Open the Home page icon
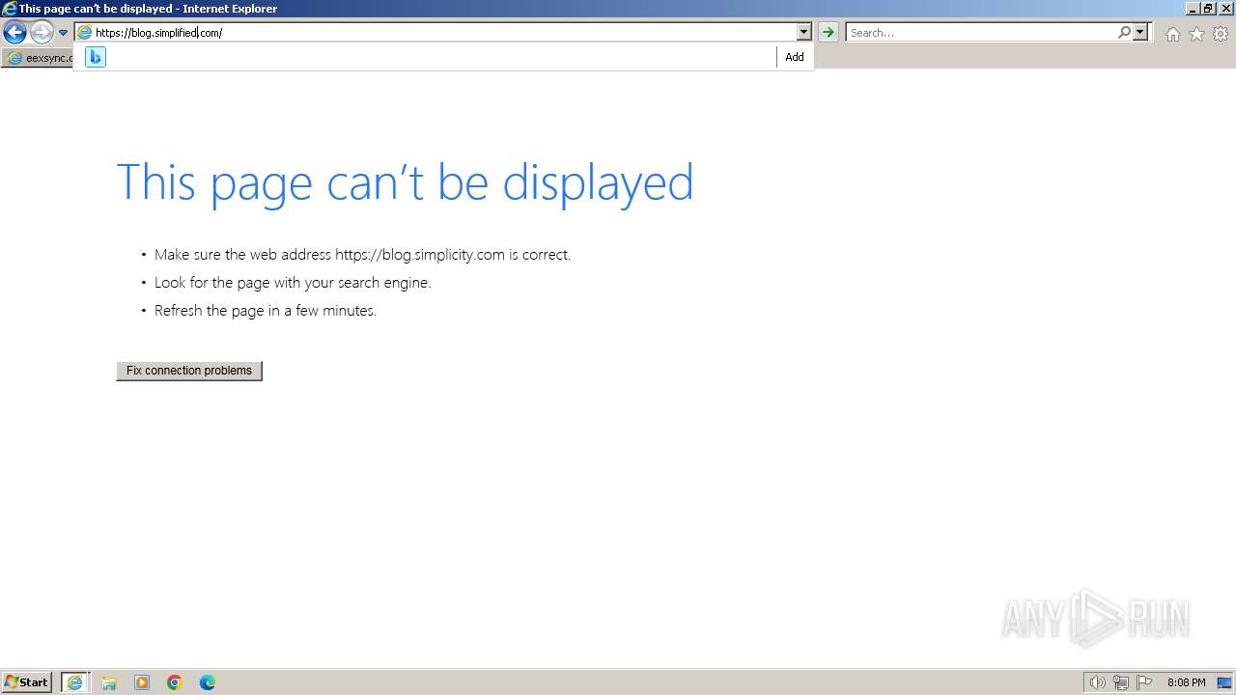 (1172, 34)
